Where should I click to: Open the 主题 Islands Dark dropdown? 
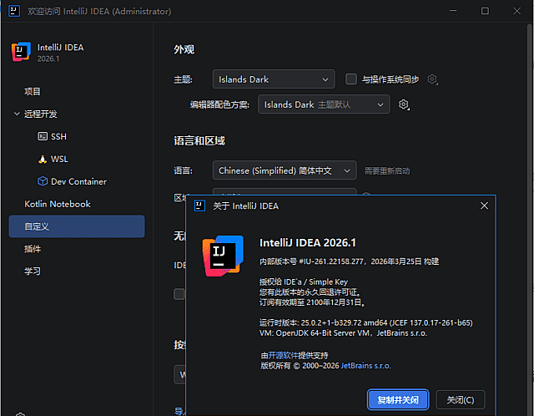274,79
